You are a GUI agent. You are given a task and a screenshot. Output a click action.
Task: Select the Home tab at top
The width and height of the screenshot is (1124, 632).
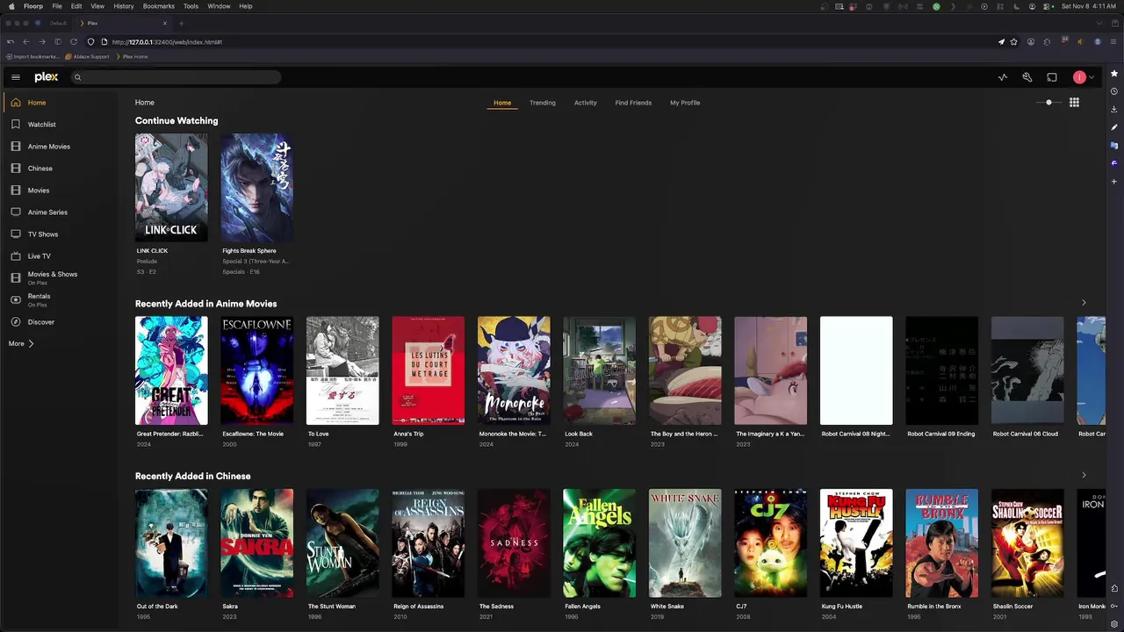(502, 103)
